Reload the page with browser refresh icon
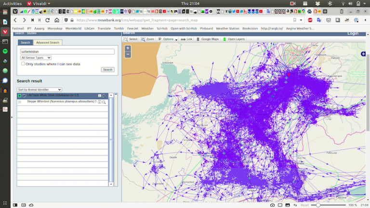 48,20
